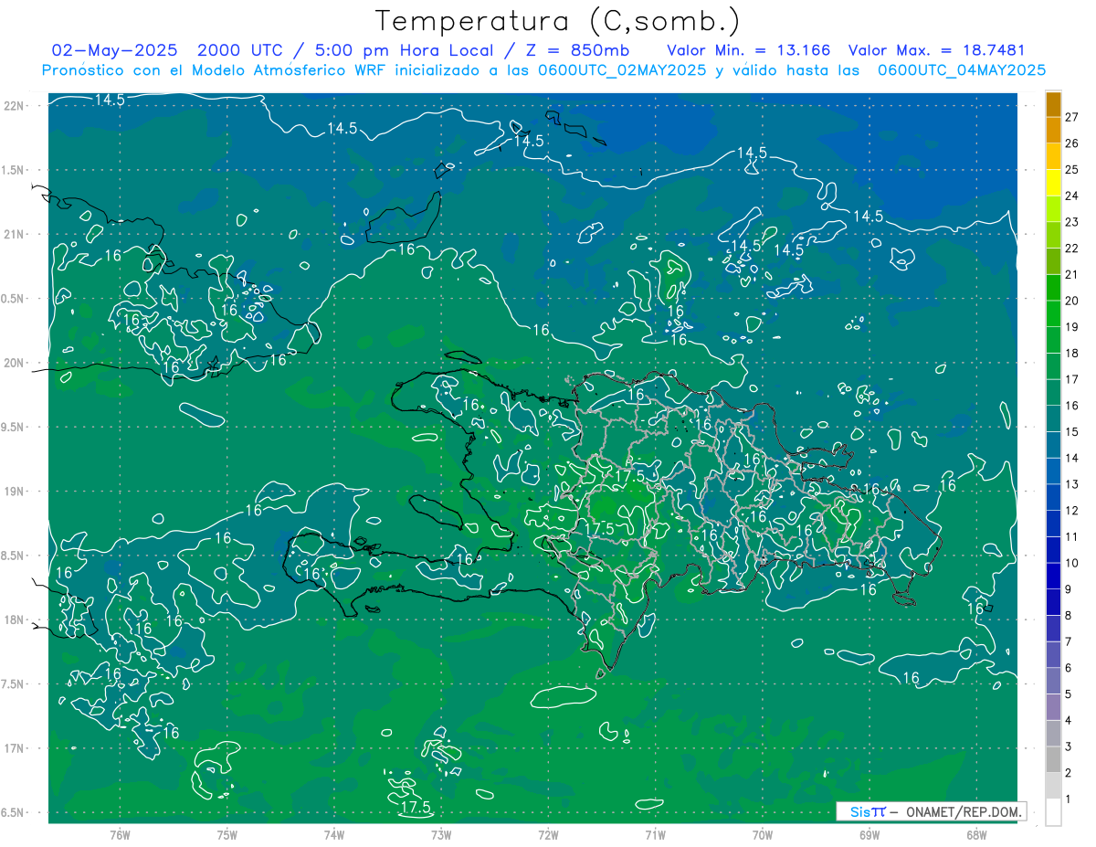Click the "72W" longitude label
The image size is (1096, 847).
(x=548, y=835)
